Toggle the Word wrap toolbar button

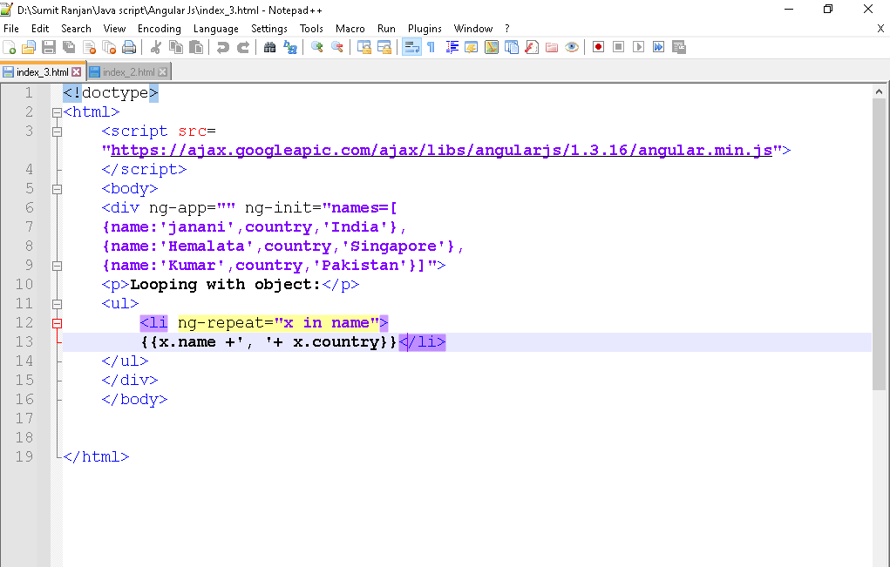(411, 47)
